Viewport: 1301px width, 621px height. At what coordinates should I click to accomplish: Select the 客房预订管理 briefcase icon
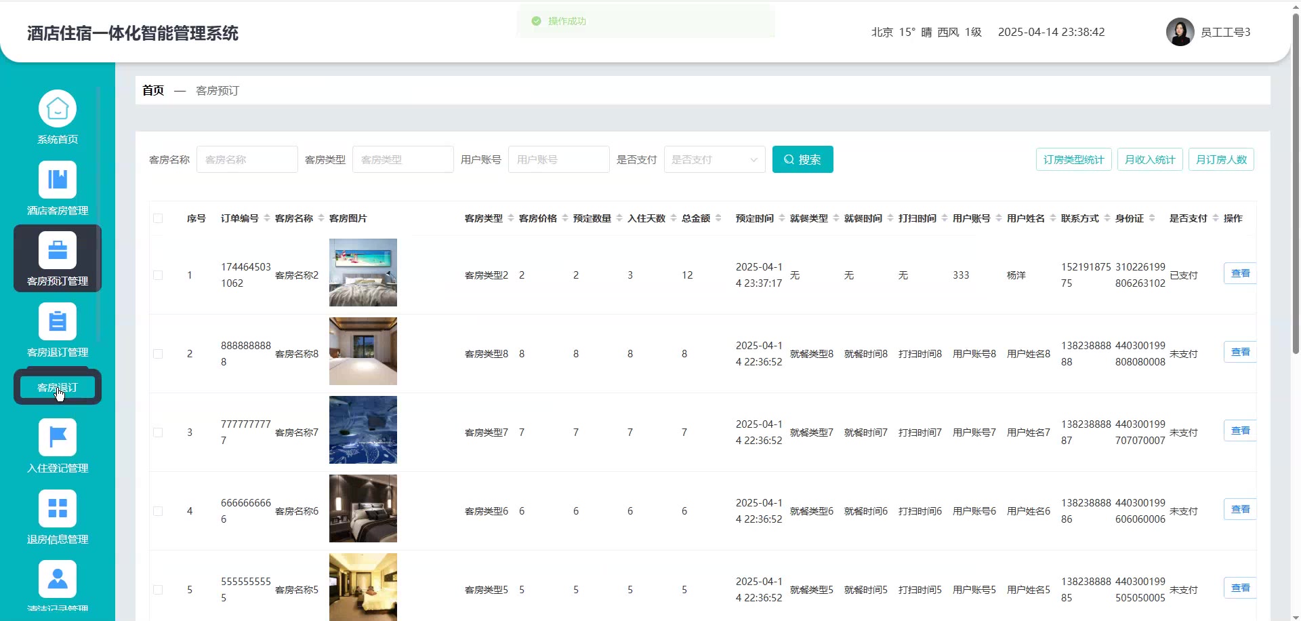(x=58, y=251)
